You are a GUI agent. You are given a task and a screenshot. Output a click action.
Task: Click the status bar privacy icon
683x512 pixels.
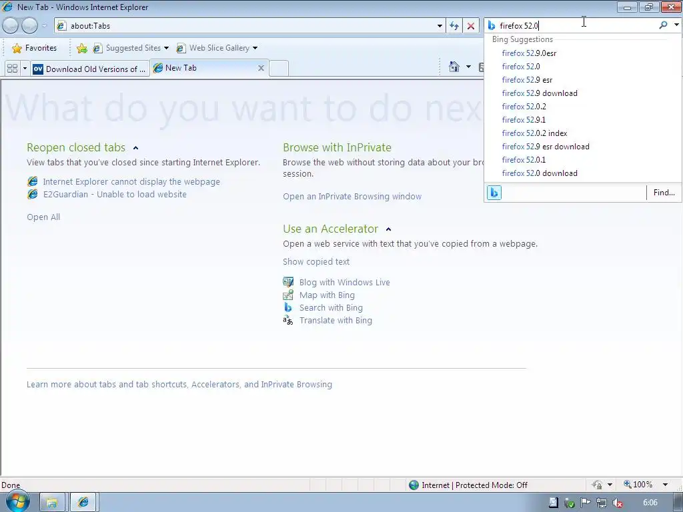click(x=597, y=485)
